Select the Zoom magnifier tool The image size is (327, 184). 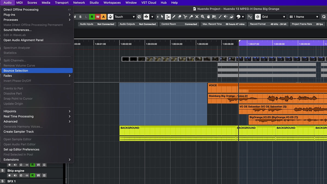click(202, 17)
